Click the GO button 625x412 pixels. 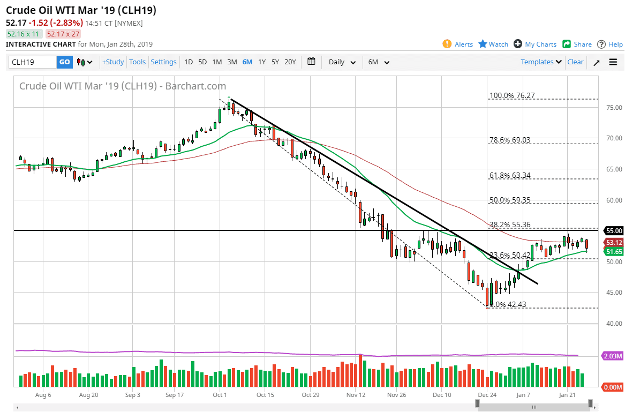coord(64,62)
